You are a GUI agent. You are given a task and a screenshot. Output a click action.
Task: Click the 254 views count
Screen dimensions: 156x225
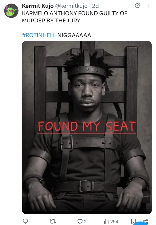coord(114,222)
